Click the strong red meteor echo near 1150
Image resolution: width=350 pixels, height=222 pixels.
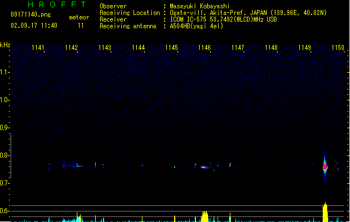pyautogui.click(x=325, y=167)
